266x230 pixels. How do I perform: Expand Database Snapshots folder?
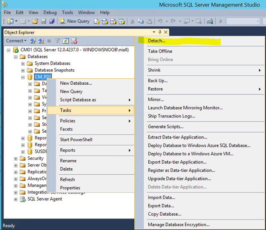tap(23, 70)
